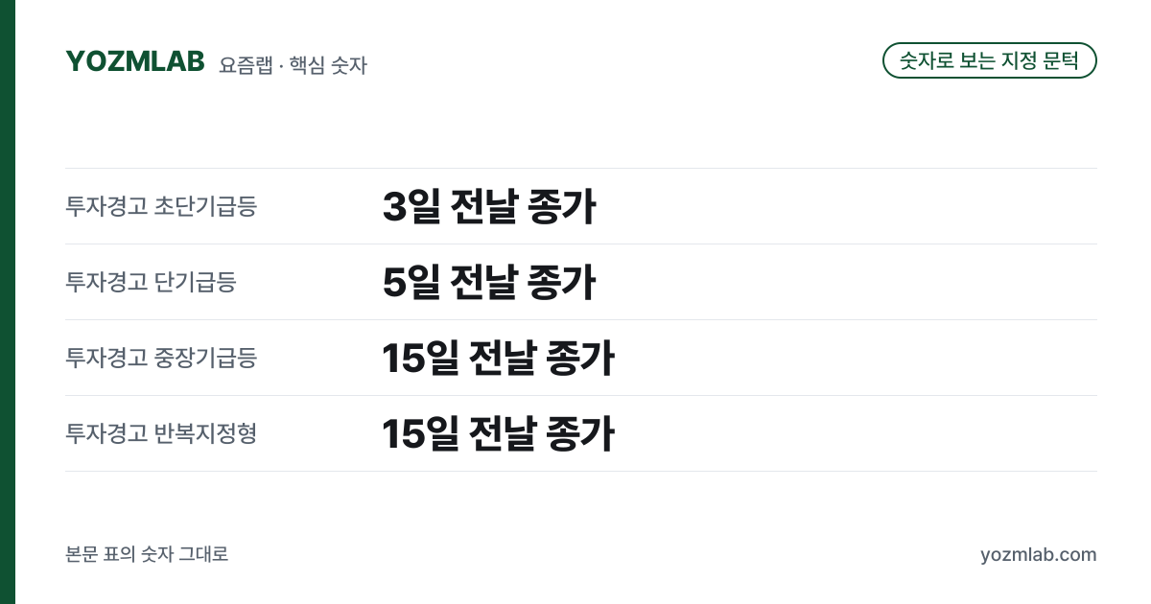Click 15일 전날 종가 in the 중장기급등 row
The height and width of the screenshot is (604, 1151).
point(498,358)
